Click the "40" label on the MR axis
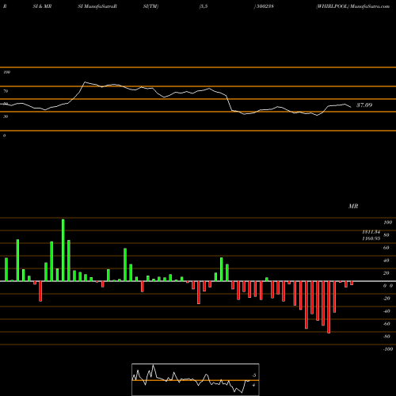Screen dimensions: 396x396 pos(386,261)
